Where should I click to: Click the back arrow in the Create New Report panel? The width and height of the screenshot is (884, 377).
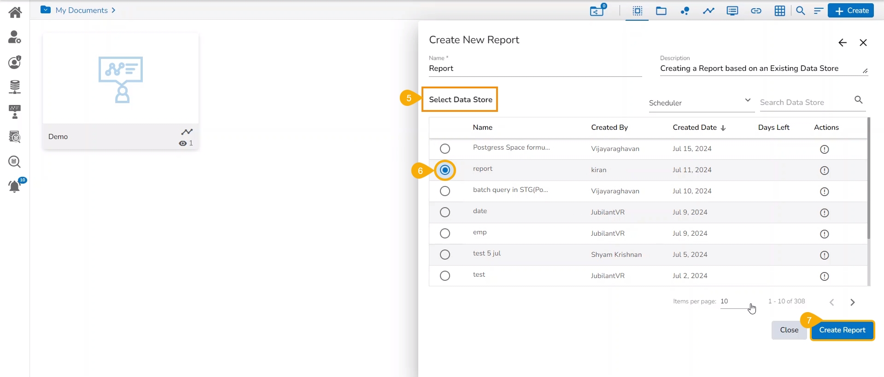coord(842,43)
